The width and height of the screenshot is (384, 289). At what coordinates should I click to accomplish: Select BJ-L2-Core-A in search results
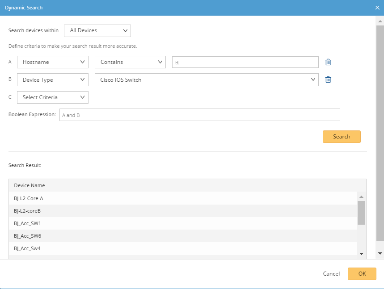[29, 198]
